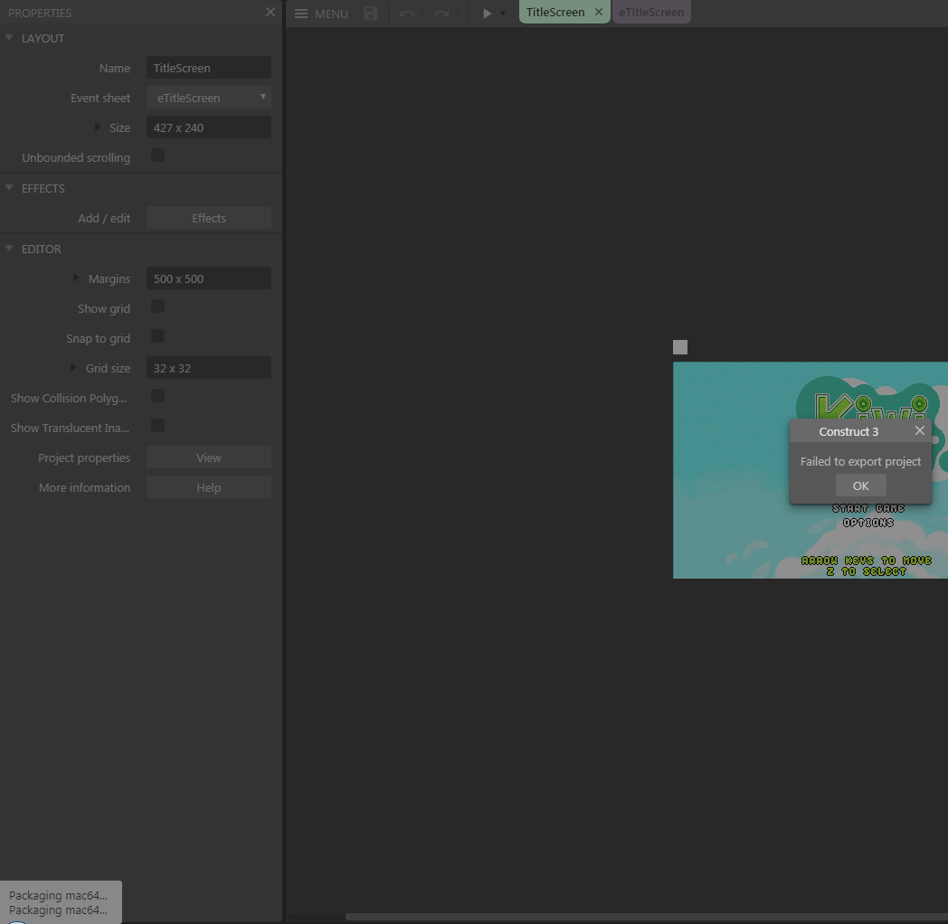This screenshot has width=948, height=924.
Task: View the Project properties
Action: point(208,457)
